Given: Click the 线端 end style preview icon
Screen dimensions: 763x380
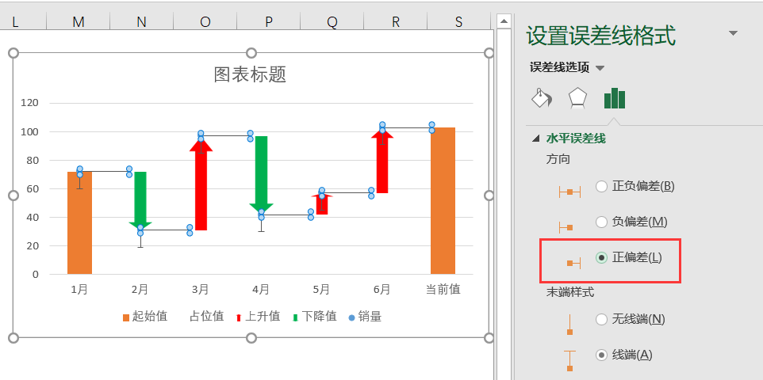Looking at the screenshot, I should (569, 361).
